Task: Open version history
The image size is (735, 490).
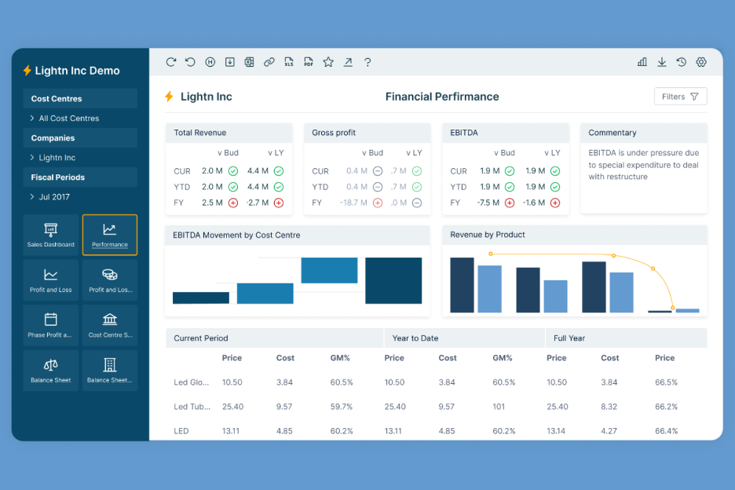Action: click(x=682, y=61)
